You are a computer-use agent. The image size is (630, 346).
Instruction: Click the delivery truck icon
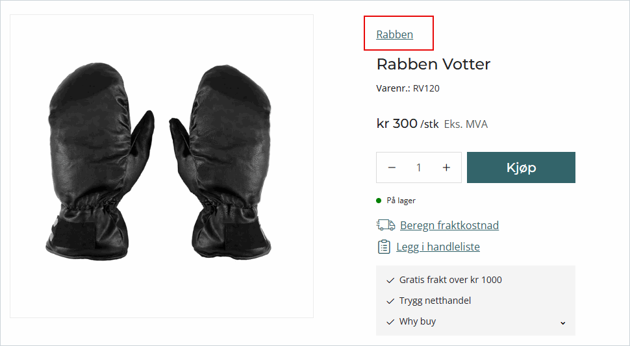pos(386,225)
